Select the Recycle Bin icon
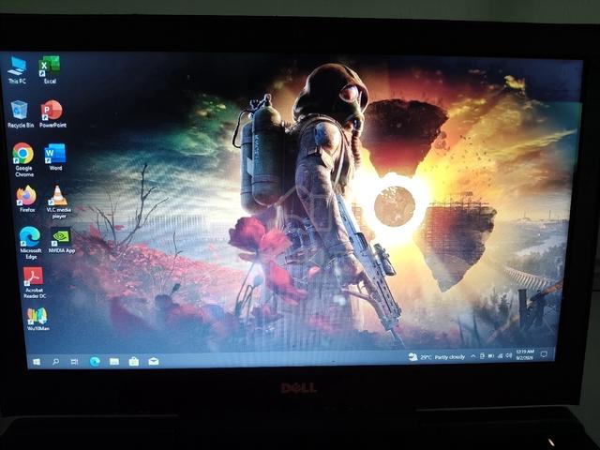This screenshot has width=600, height=450. point(21,114)
